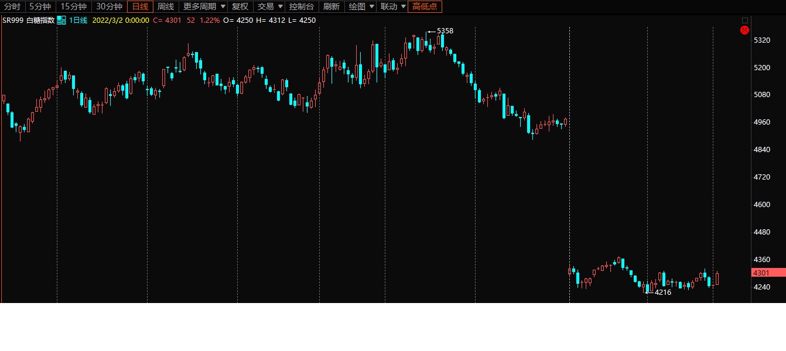Click the SR999 白糖指数 symbol label
Image resolution: width=786 pixels, height=351 pixels.
click(28, 20)
